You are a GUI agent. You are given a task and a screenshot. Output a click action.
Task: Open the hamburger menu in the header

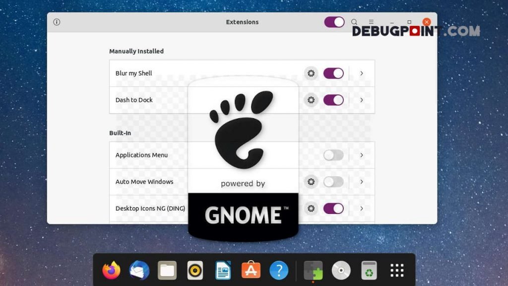pos(371,22)
